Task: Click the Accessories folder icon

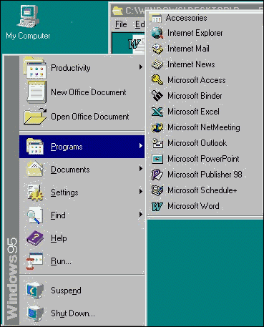Action: [157, 18]
